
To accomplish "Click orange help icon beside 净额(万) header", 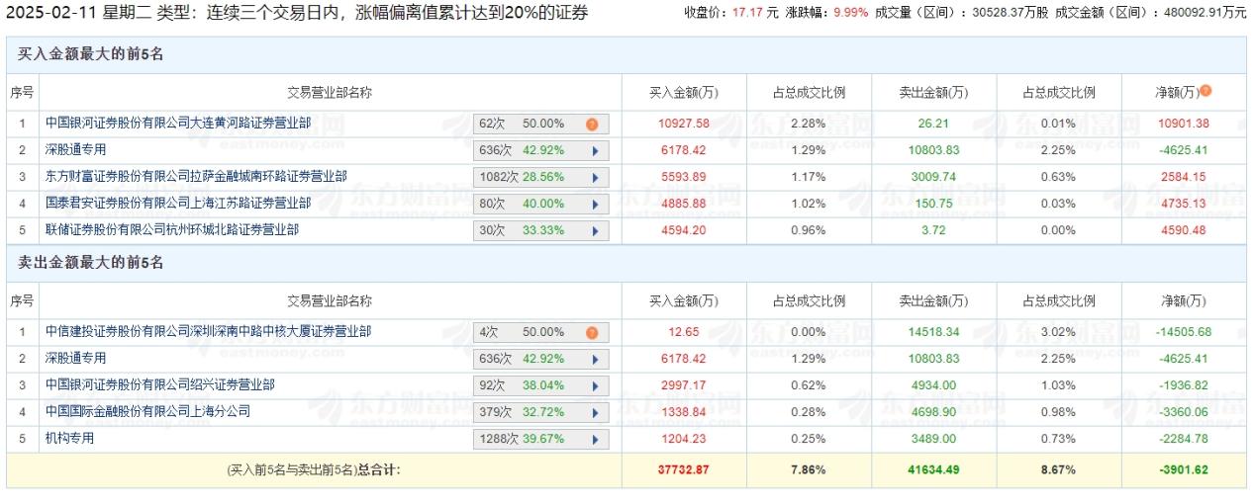I will point(1206,91).
